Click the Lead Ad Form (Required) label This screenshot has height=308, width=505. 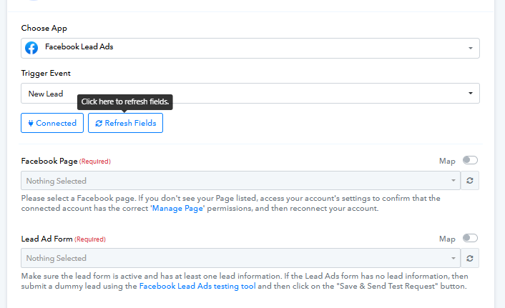point(64,239)
